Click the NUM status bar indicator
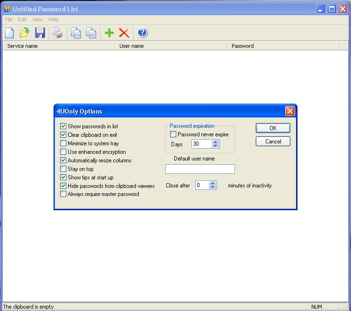The height and width of the screenshot is (311, 351). [316, 307]
